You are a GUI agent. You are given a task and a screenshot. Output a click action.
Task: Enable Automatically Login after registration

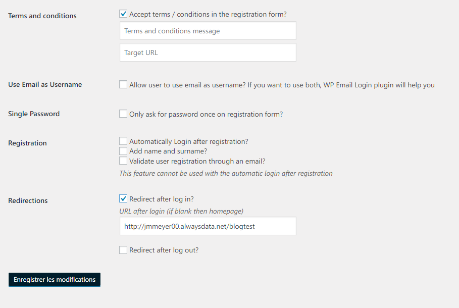click(x=123, y=141)
